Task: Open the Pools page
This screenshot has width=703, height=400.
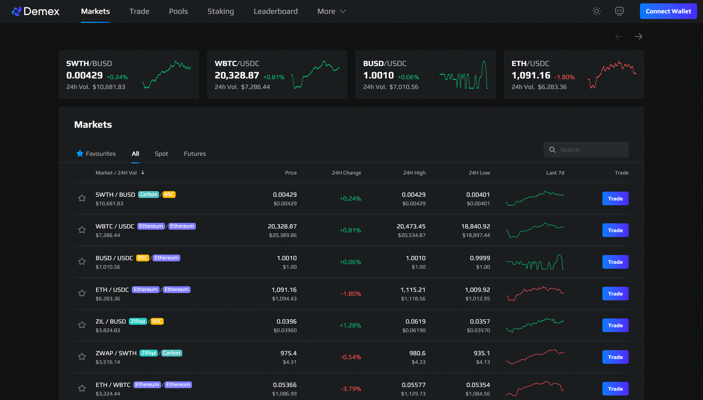Action: click(178, 11)
